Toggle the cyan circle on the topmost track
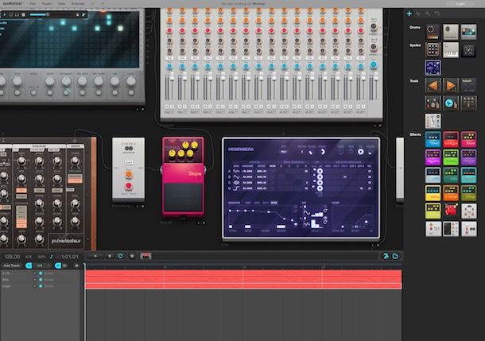 [x=41, y=273]
